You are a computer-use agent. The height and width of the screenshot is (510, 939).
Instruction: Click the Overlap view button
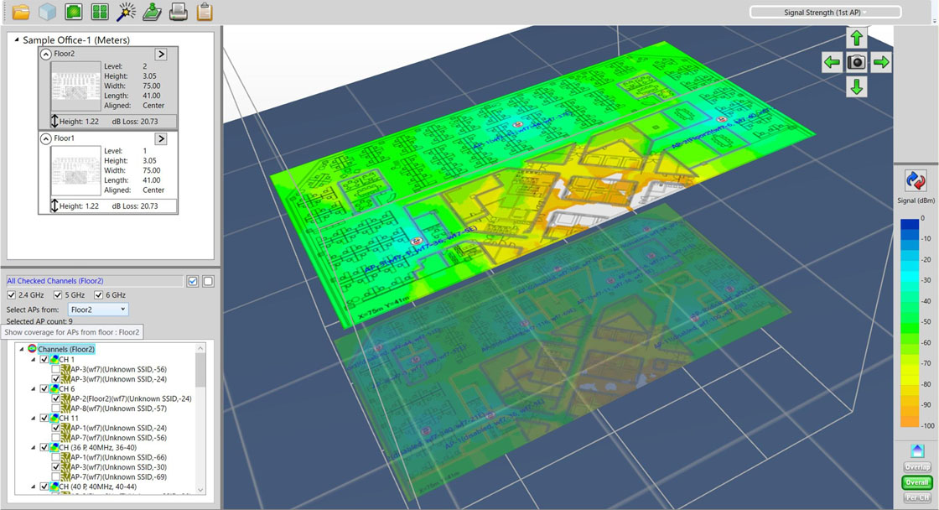coord(916,467)
